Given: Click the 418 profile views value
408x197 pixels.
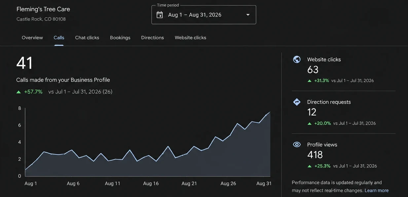Looking at the screenshot, I should (315, 155).
